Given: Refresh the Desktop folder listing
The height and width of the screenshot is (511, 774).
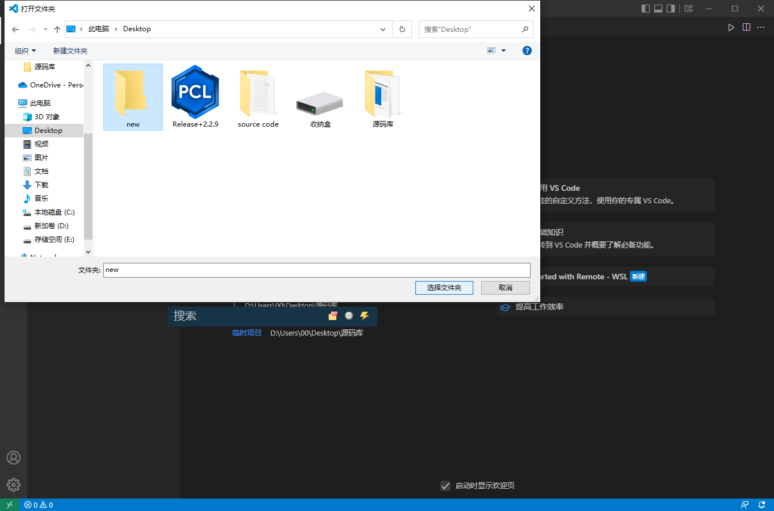Looking at the screenshot, I should point(402,29).
